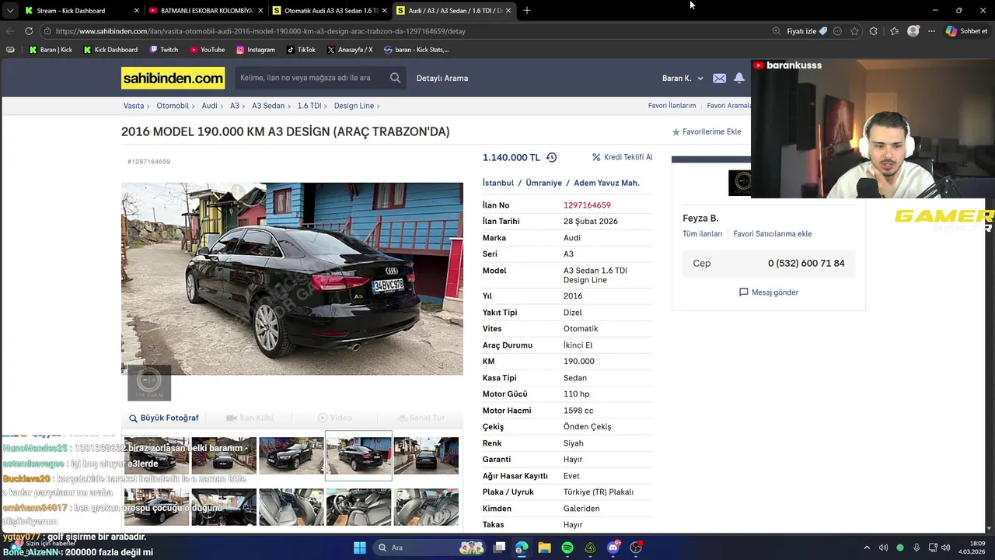The image size is (995, 560).
Task: Select the first thumbnail in photo strip
Action: coord(156,456)
